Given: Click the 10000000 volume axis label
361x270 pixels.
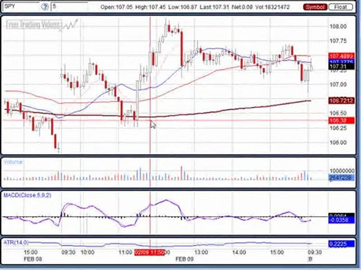Looking at the screenshot, I should pyautogui.click(x=342, y=171).
